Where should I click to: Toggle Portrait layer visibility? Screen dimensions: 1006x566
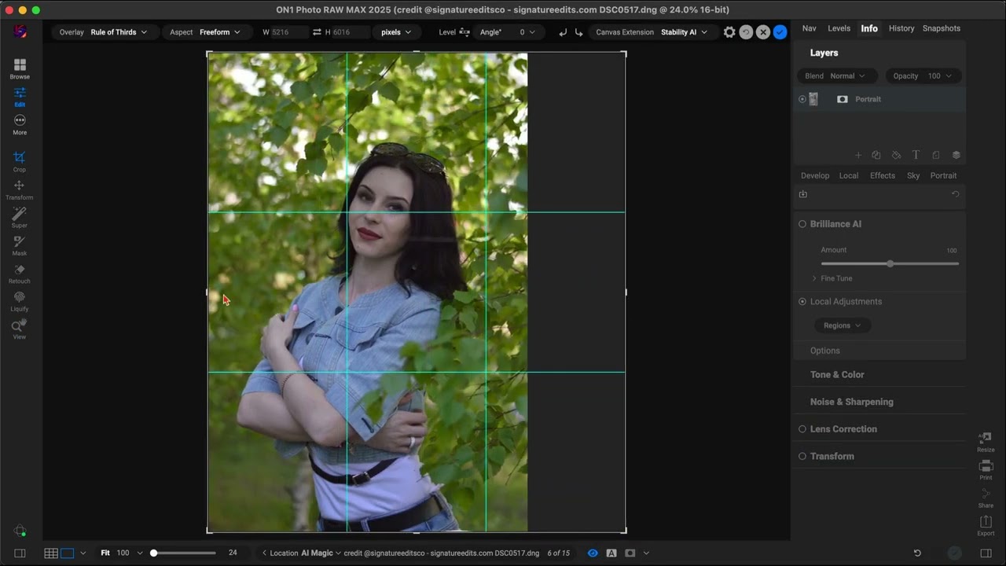(x=802, y=99)
